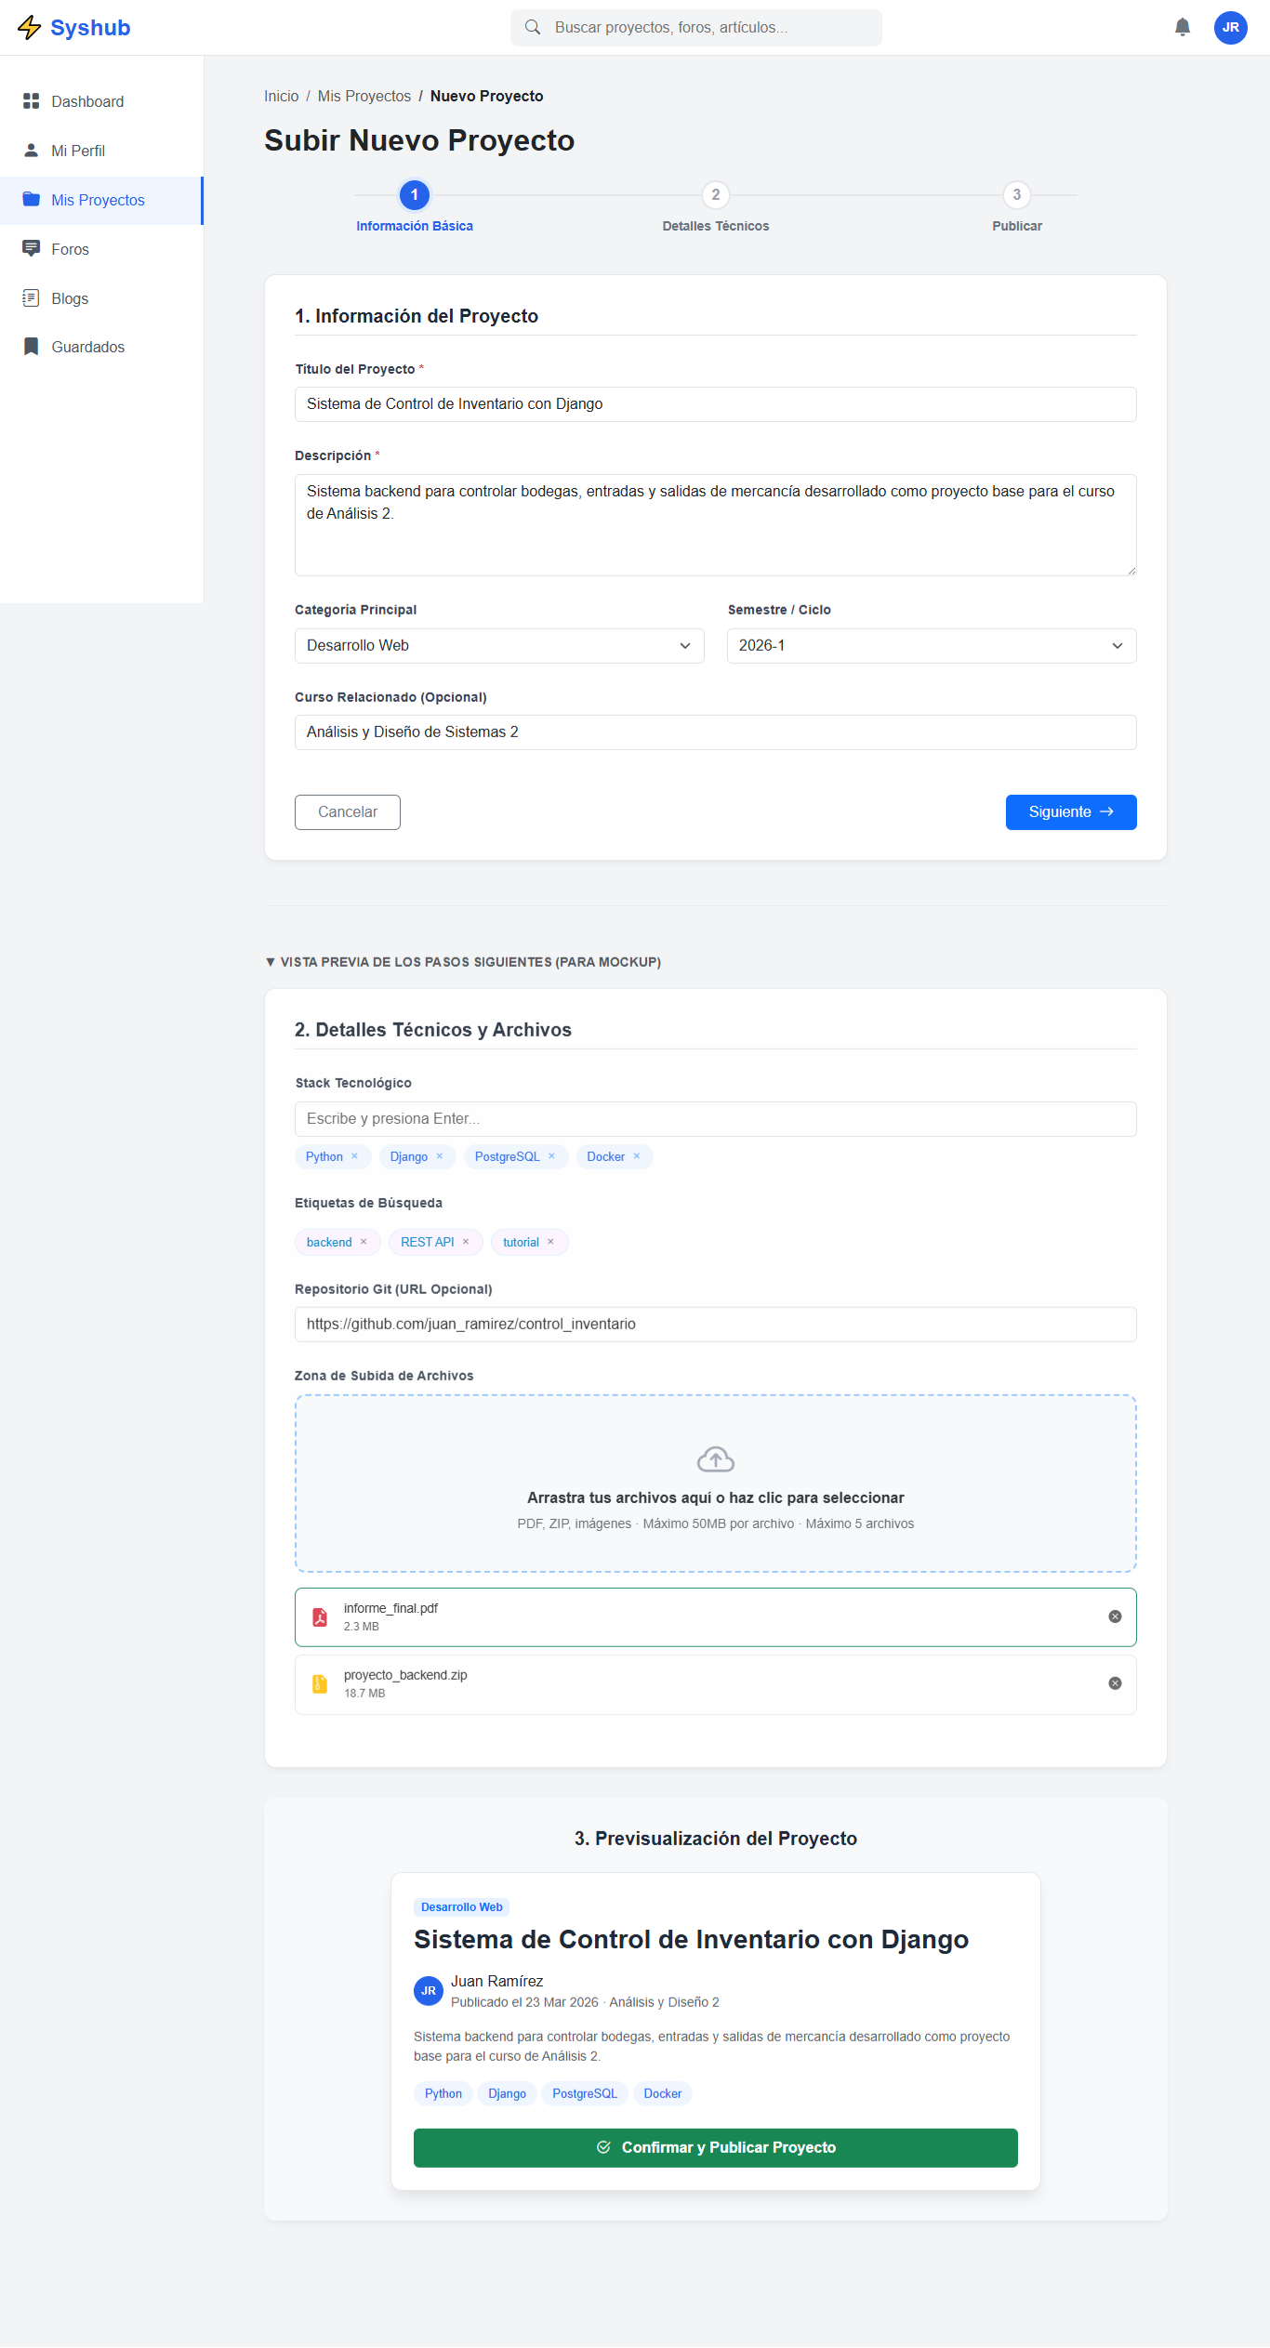Screen dimensions: 1270x2348
Task: Click the file upload drop zone
Action: 716,1484
